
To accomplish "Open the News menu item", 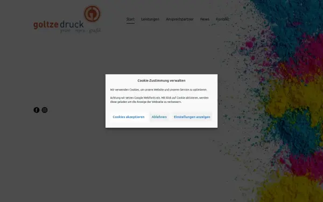I will pos(205,19).
